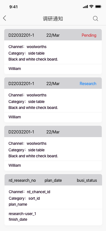Tap the battery status icon
This screenshot has height=231, width=106.
[x=98, y=7]
